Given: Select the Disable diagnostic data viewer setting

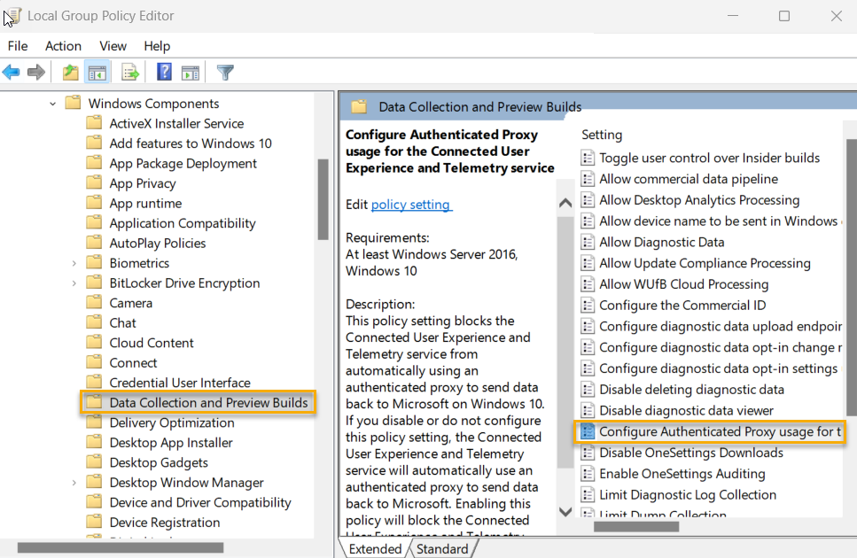Looking at the screenshot, I should [671, 410].
